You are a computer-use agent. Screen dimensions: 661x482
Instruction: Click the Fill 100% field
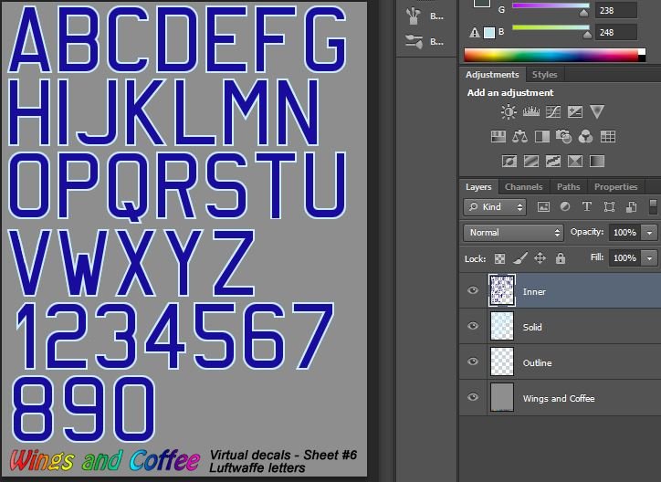[624, 257]
